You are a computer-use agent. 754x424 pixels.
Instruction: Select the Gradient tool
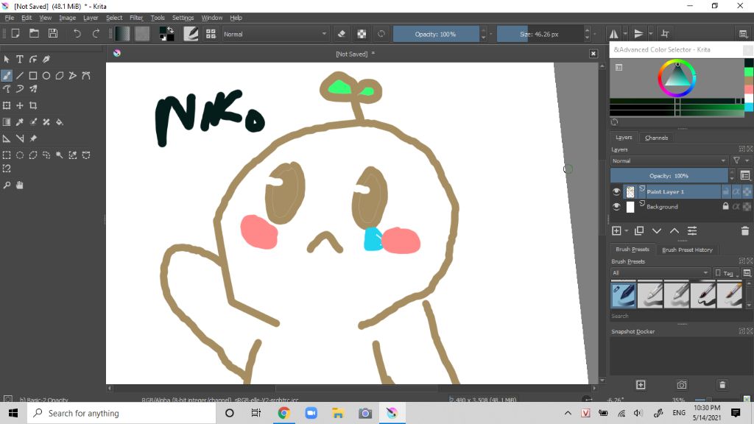click(x=7, y=122)
